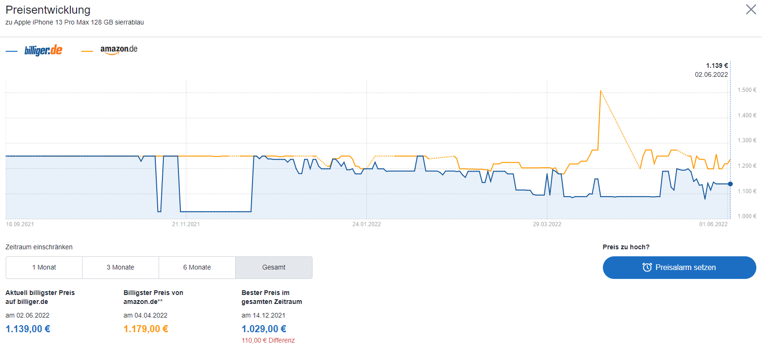
Task: Click the 02.06.2022 tooltip date above the chart
Action: click(x=711, y=74)
